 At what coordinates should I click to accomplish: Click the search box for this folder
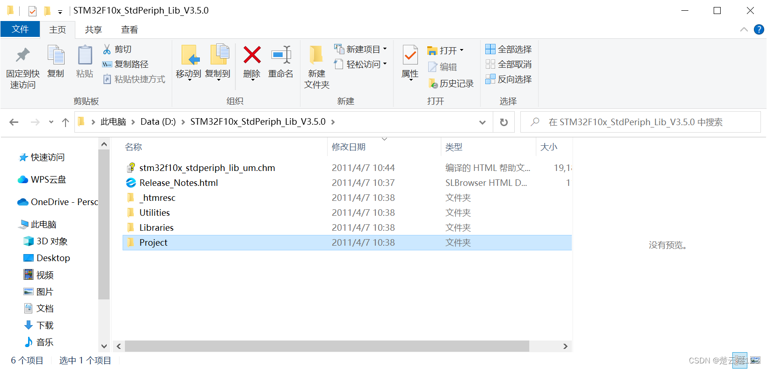coord(640,122)
